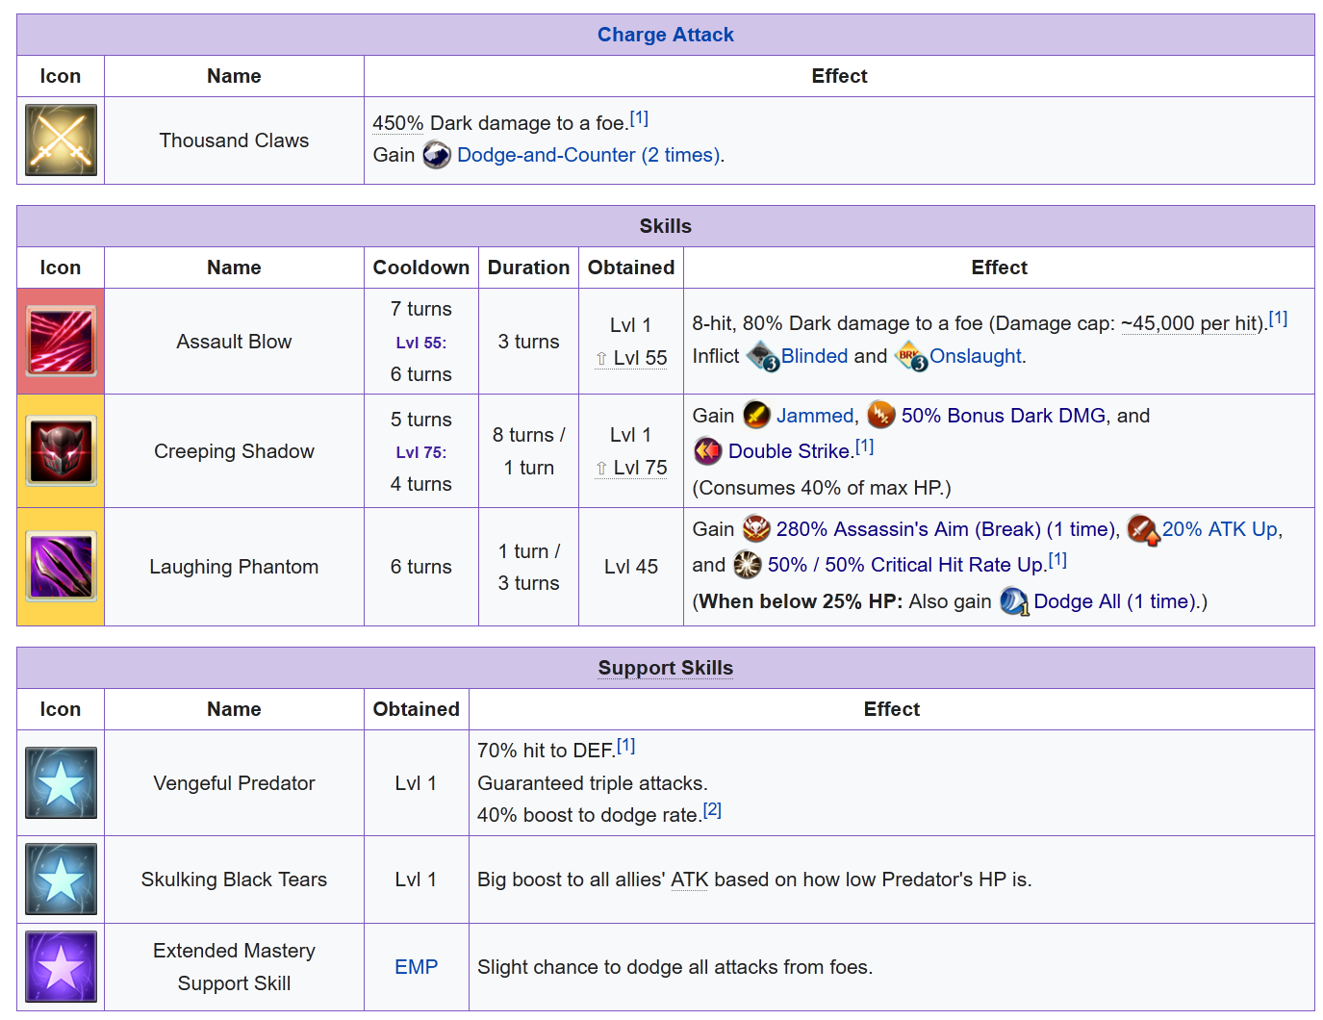The image size is (1323, 1020).
Task: Click the Onslaught status icon
Action: (911, 356)
